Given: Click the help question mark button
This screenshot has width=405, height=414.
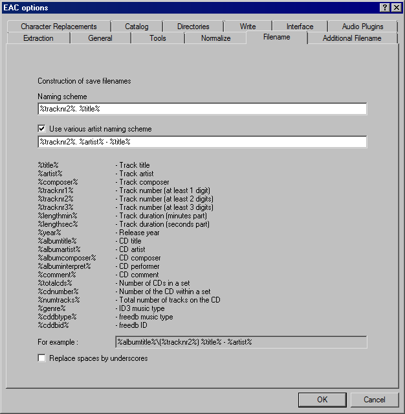Looking at the screenshot, I should point(385,8).
